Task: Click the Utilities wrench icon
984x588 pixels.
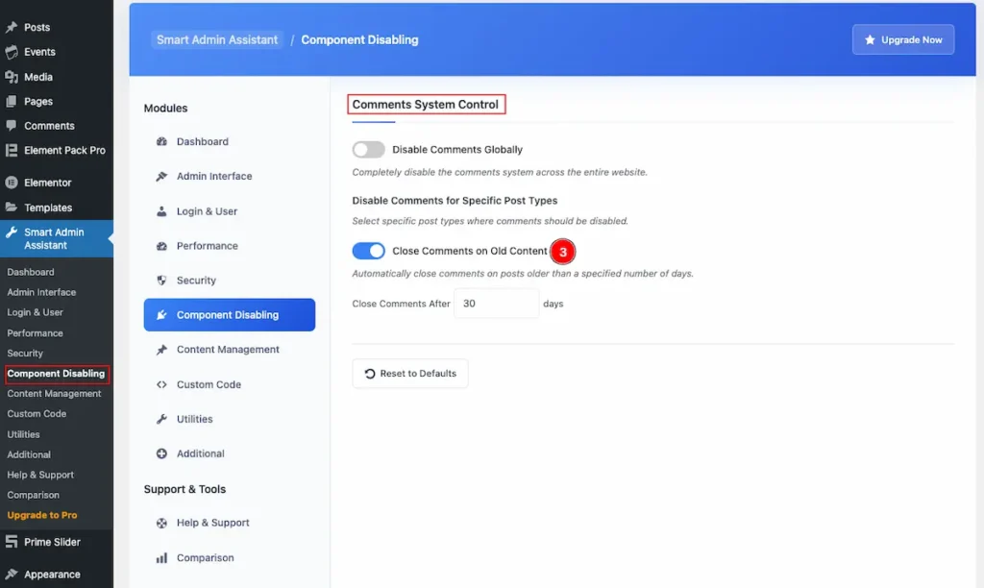Action: click(x=161, y=419)
